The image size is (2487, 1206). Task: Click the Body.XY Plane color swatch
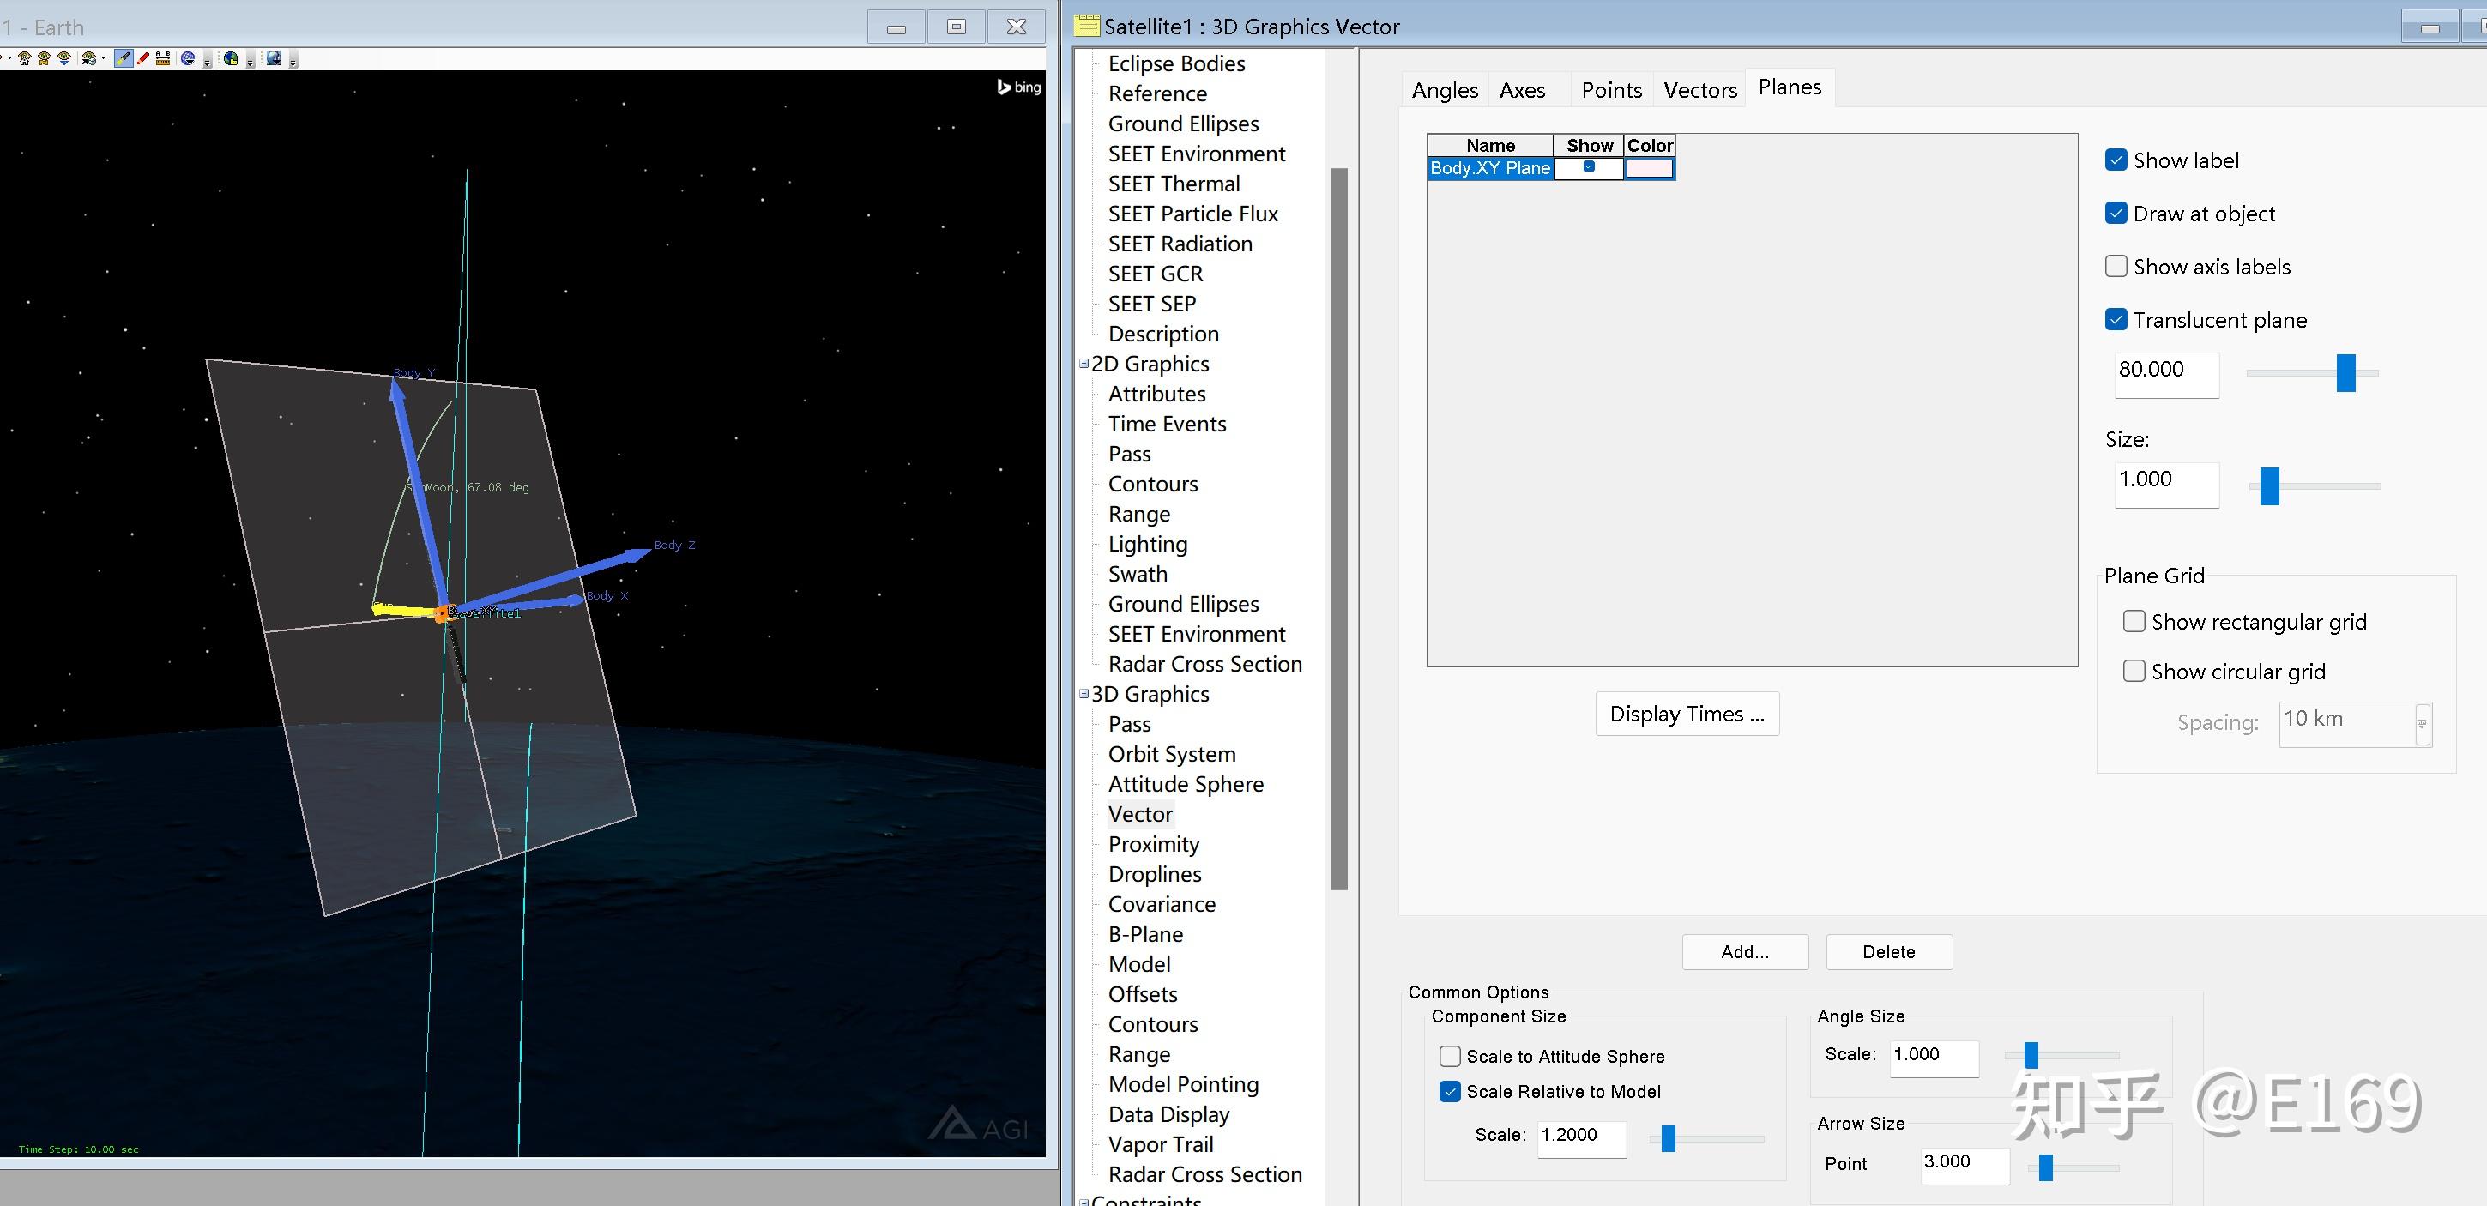[1648, 169]
